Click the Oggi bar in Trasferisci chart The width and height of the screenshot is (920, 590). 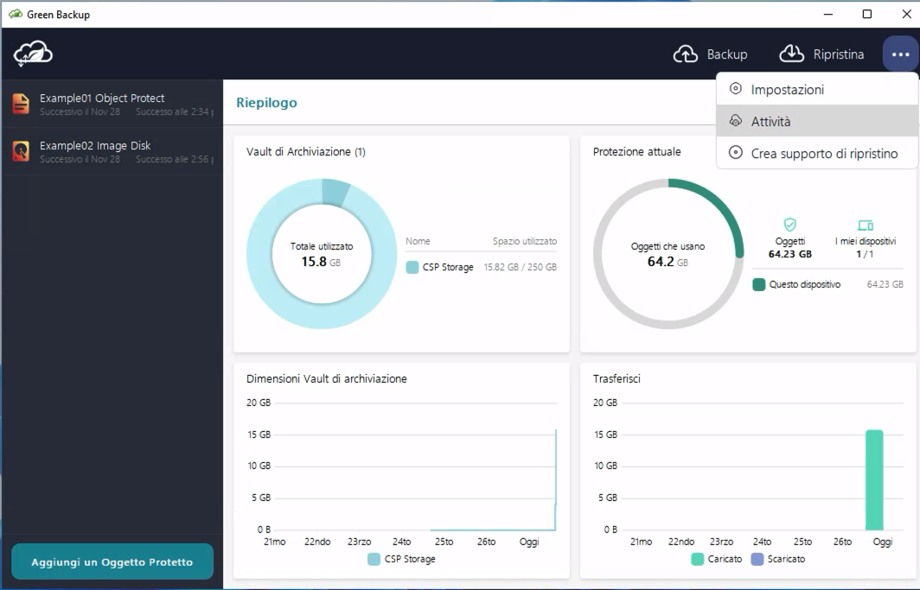(874, 479)
